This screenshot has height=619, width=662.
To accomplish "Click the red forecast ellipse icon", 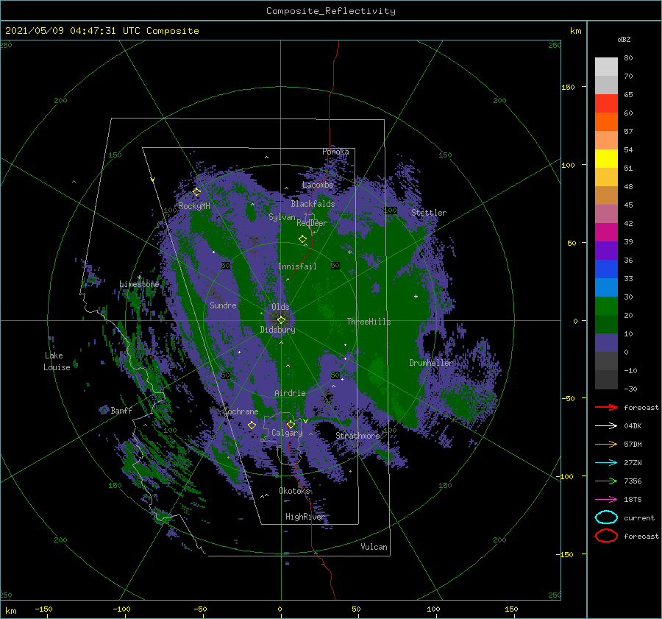I will pyautogui.click(x=606, y=536).
